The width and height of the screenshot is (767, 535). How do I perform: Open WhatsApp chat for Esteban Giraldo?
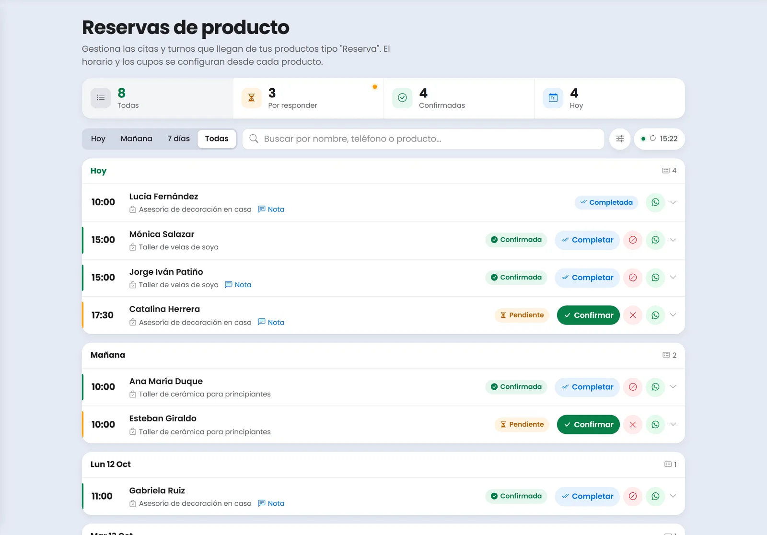click(655, 424)
